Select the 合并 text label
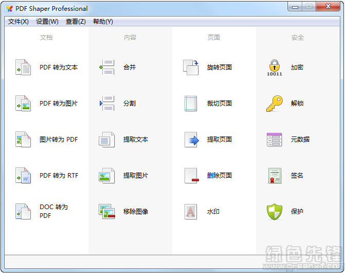The image size is (345, 273). (130, 67)
